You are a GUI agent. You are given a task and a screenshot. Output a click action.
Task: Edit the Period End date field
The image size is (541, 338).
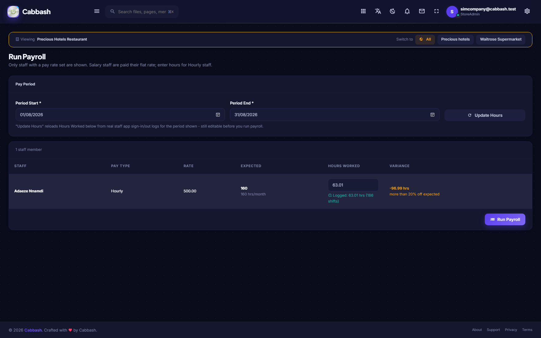coord(335,115)
